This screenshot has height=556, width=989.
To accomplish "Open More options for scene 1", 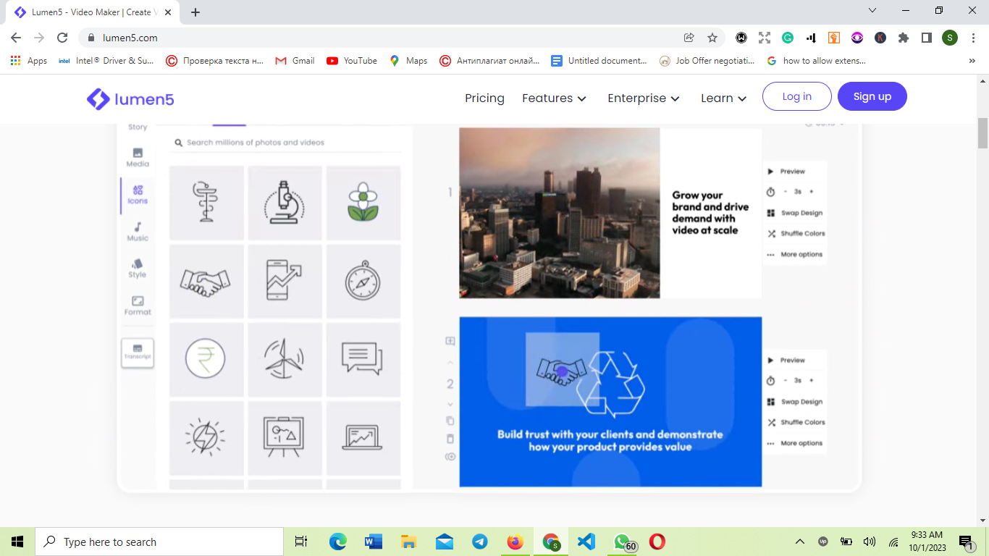I will (x=795, y=255).
